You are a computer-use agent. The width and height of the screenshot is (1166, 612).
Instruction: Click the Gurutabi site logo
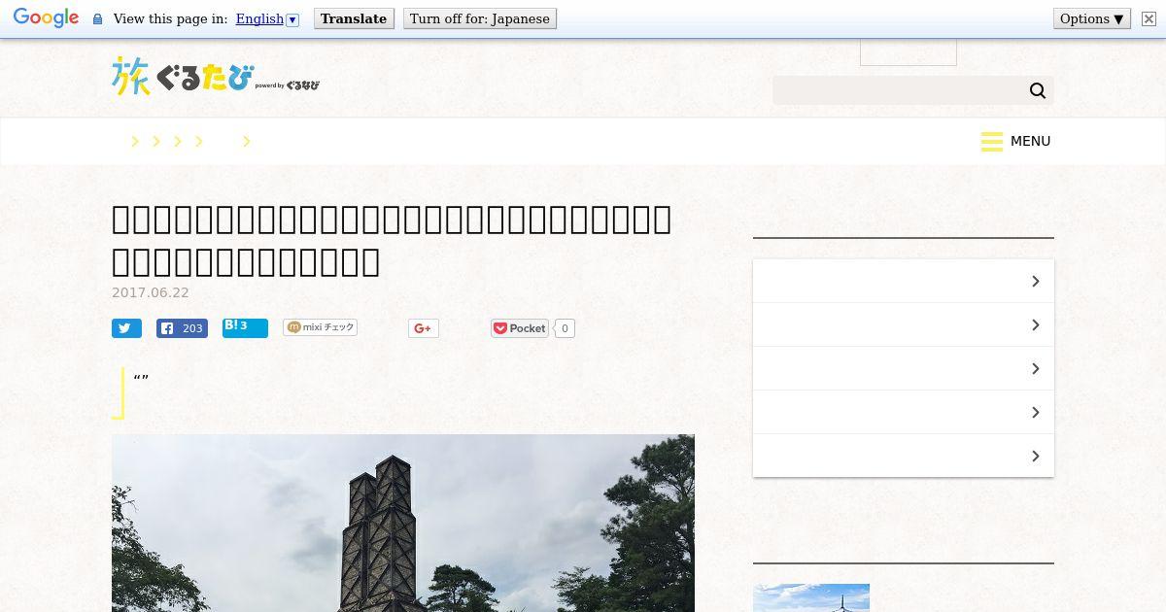[216, 76]
